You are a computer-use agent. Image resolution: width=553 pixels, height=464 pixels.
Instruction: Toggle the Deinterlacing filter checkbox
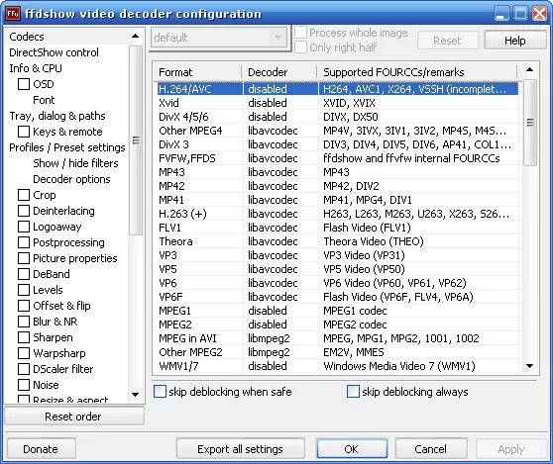point(24,211)
